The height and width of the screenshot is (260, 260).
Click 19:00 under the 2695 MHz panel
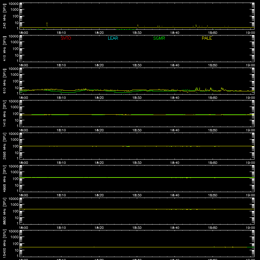point(250,163)
